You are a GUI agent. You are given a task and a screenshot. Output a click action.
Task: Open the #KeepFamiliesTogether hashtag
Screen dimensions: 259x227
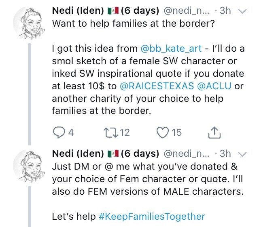[x=152, y=216]
